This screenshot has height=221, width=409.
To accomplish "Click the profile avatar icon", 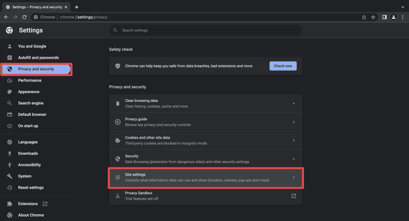I will [394, 17].
